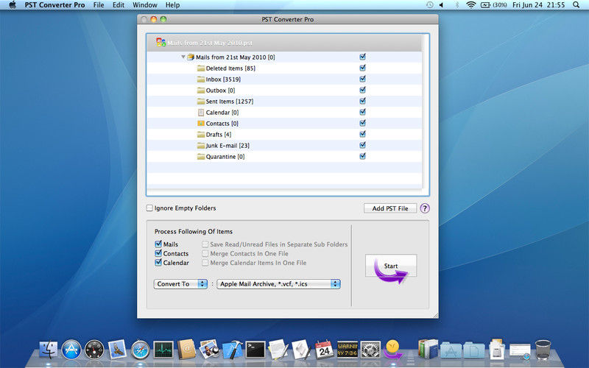This screenshot has width=589, height=368.
Task: Uncheck the Inbox [3519] checkbox
Action: 362,79
